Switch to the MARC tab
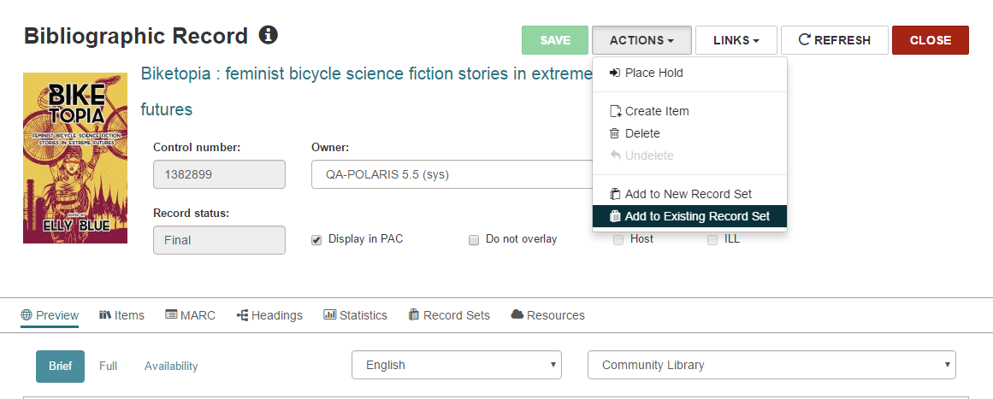The height and width of the screenshot is (399, 993). tap(190, 315)
